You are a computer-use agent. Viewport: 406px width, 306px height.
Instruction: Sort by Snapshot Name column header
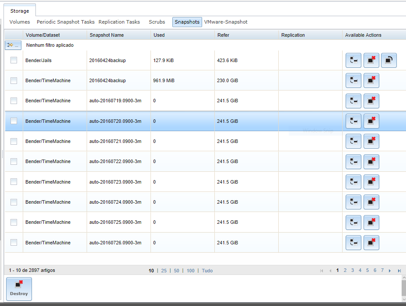click(x=107, y=35)
